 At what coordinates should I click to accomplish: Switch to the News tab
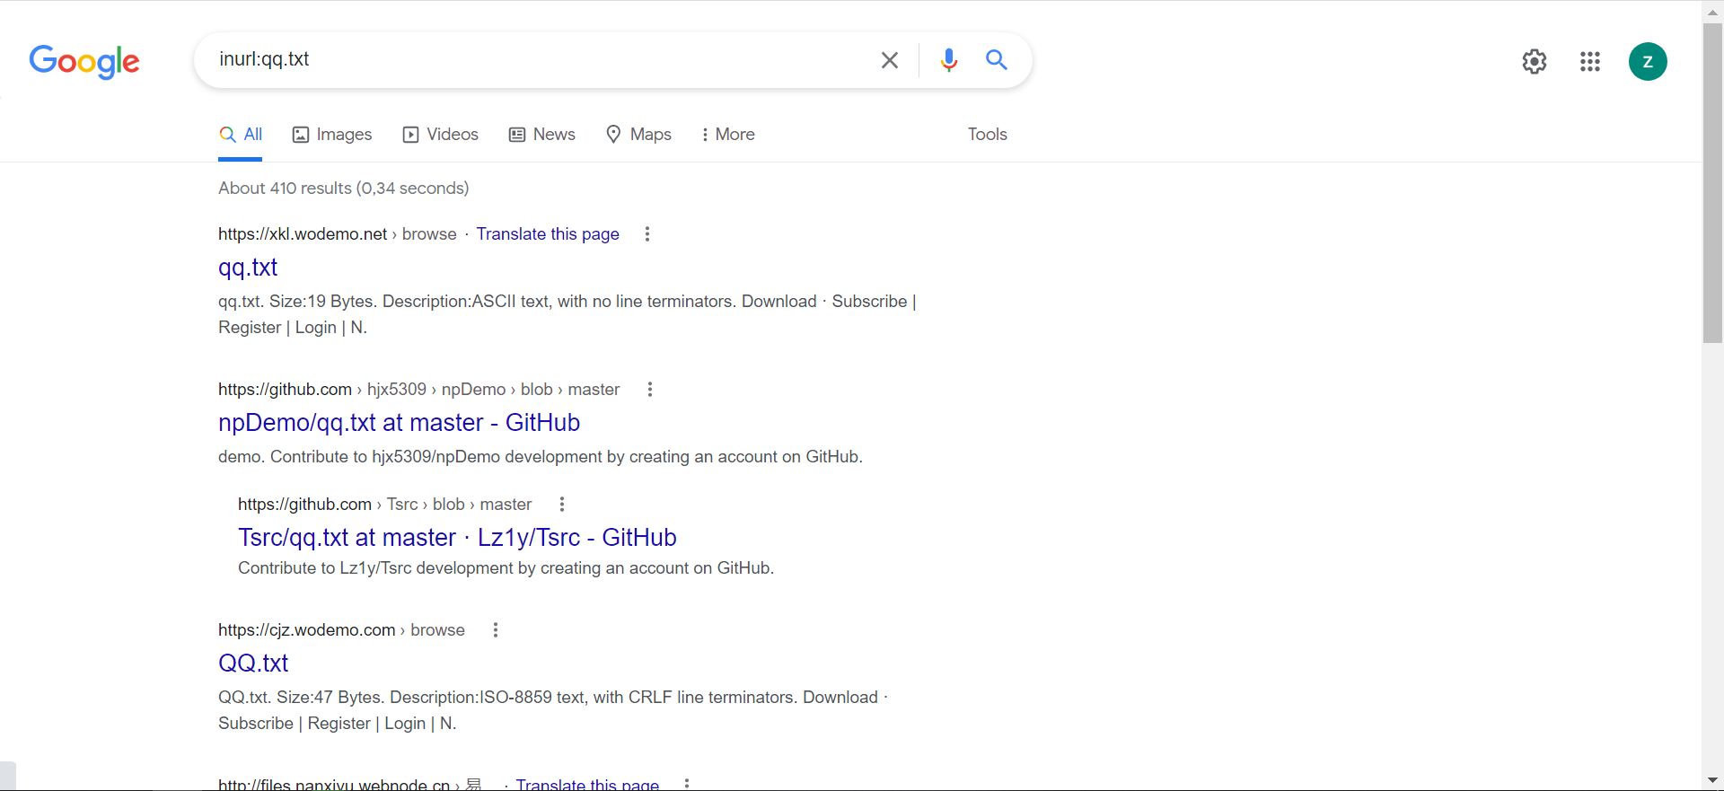point(542,135)
